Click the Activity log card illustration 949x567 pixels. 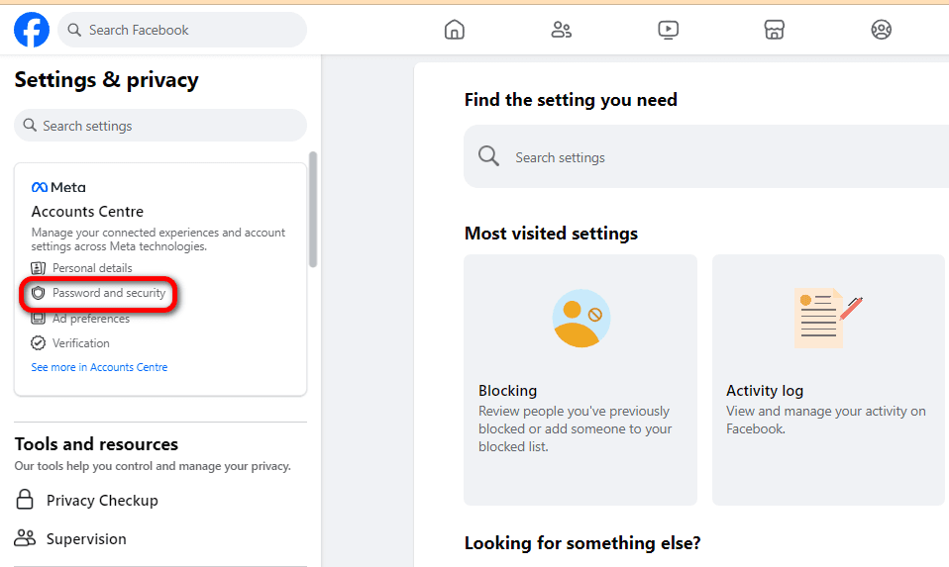(828, 318)
